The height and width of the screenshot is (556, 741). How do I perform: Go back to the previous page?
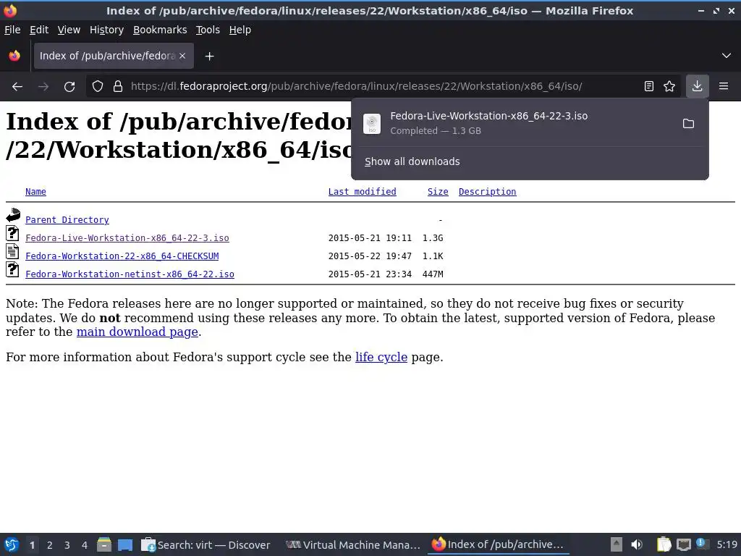pos(17,87)
